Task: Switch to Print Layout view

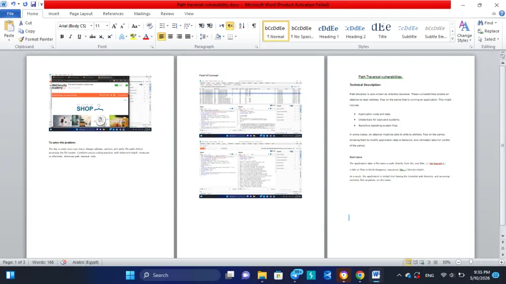Action: click(x=408, y=262)
